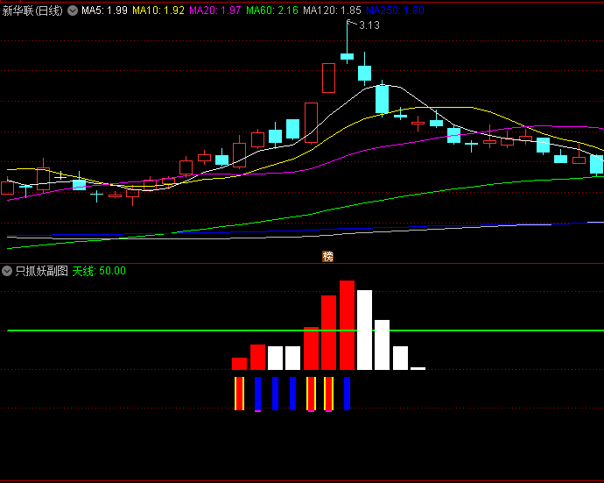Image resolution: width=604 pixels, height=483 pixels.
Task: Click the tallest white bar in the sub-chart
Action: click(364, 330)
